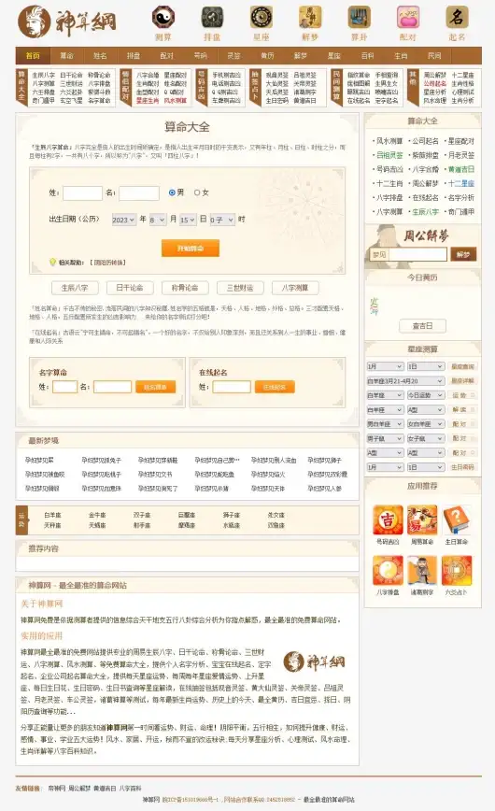Open the 八字排盘 app icon
The width and height of the screenshot is (495, 811).
(x=388, y=571)
